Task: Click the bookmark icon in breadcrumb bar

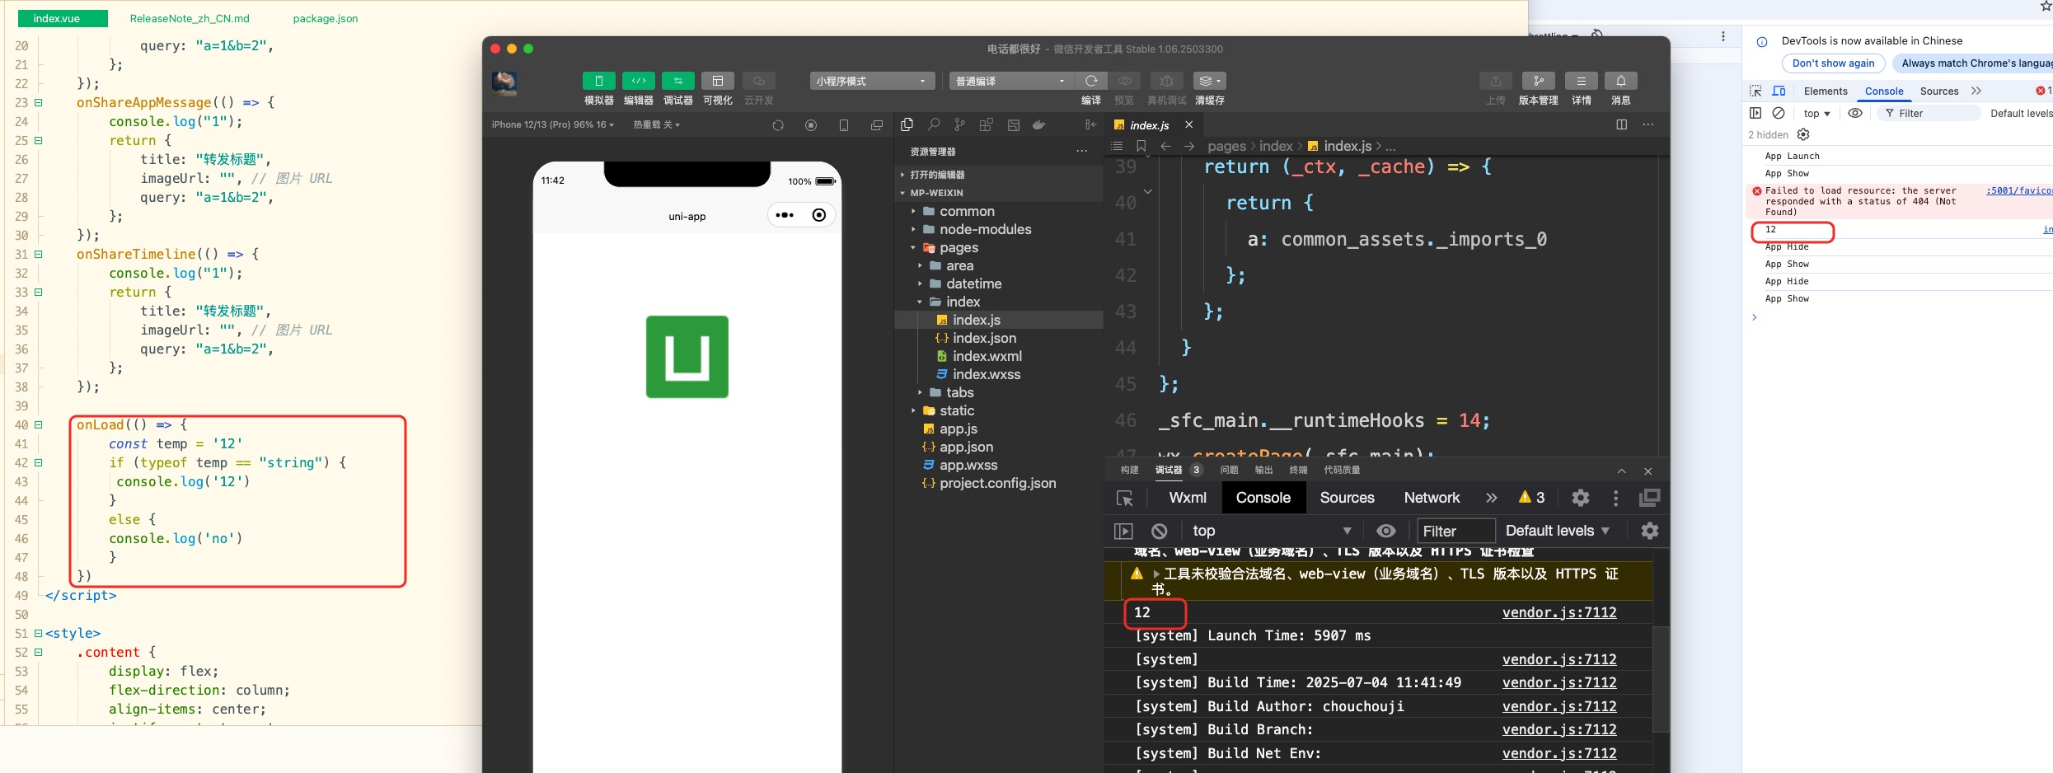Action: coord(1141,146)
